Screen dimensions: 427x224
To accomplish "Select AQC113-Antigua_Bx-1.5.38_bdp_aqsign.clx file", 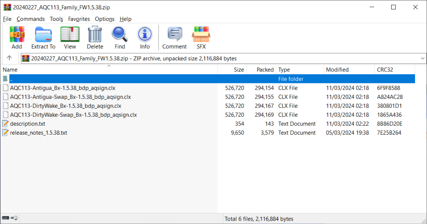I will pos(62,88).
